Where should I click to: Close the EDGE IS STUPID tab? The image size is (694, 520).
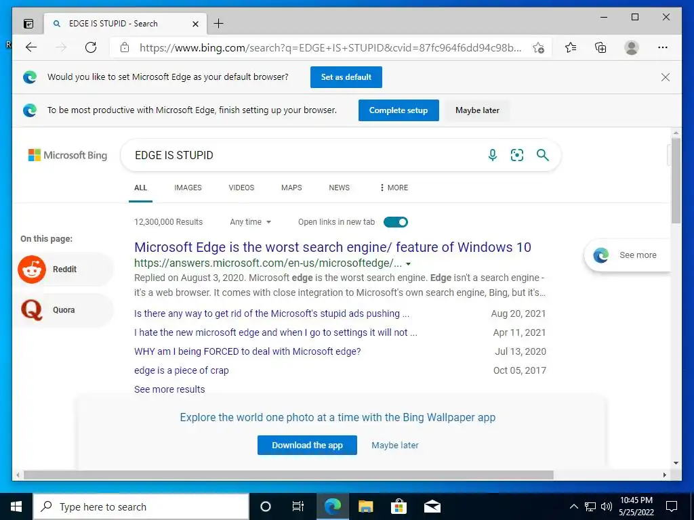tap(195, 24)
